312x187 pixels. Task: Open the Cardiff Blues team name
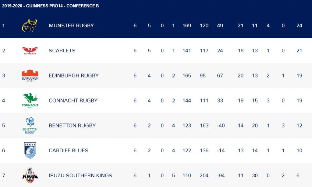pyautogui.click(x=69, y=150)
